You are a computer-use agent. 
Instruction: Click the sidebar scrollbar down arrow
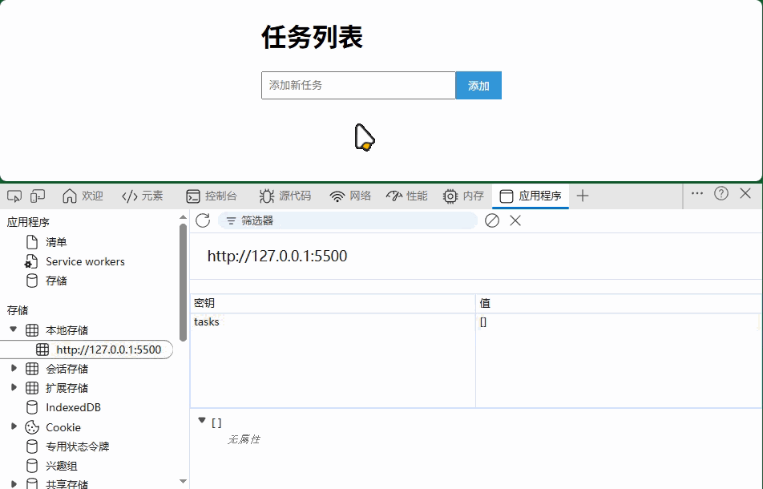click(x=184, y=481)
